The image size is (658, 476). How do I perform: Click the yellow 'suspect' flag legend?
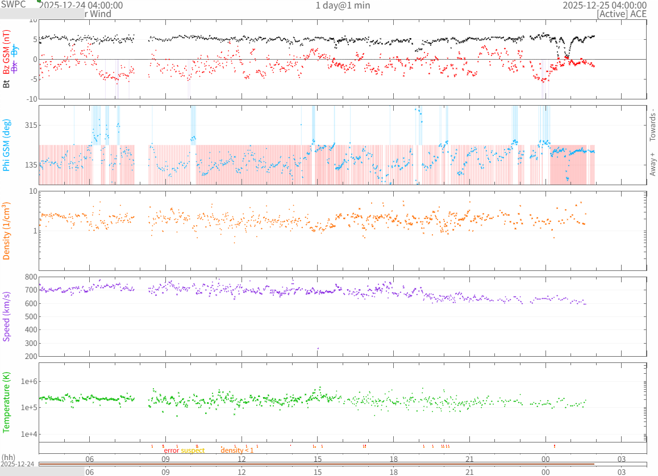pos(193,450)
